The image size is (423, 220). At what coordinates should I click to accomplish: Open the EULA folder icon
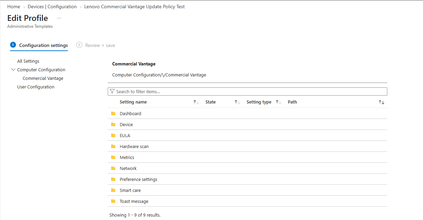coord(113,135)
